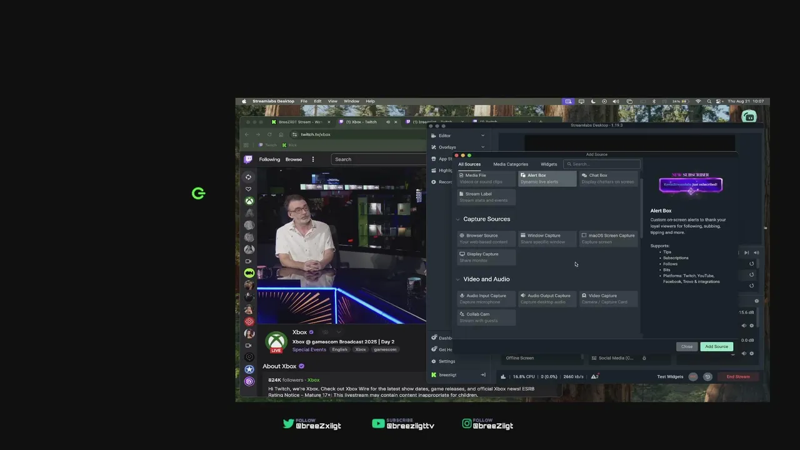
Task: Open the browser home button
Action: [281, 134]
